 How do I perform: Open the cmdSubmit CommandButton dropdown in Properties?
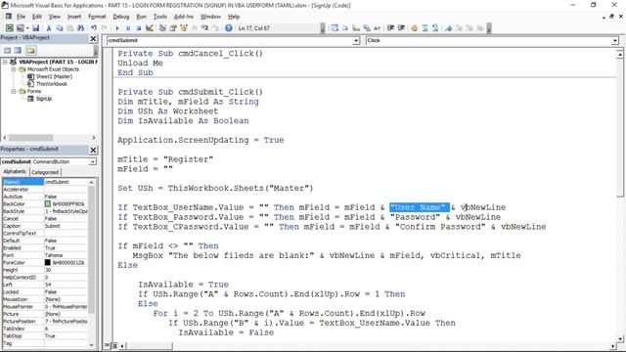[93, 161]
